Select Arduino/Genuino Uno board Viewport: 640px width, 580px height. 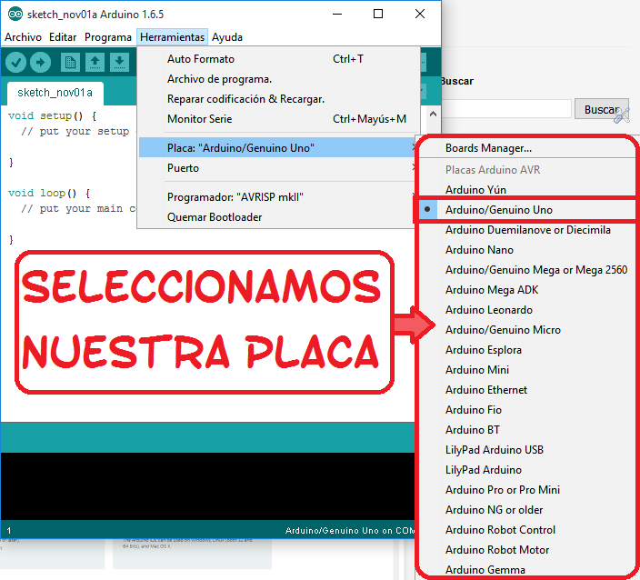point(526,210)
